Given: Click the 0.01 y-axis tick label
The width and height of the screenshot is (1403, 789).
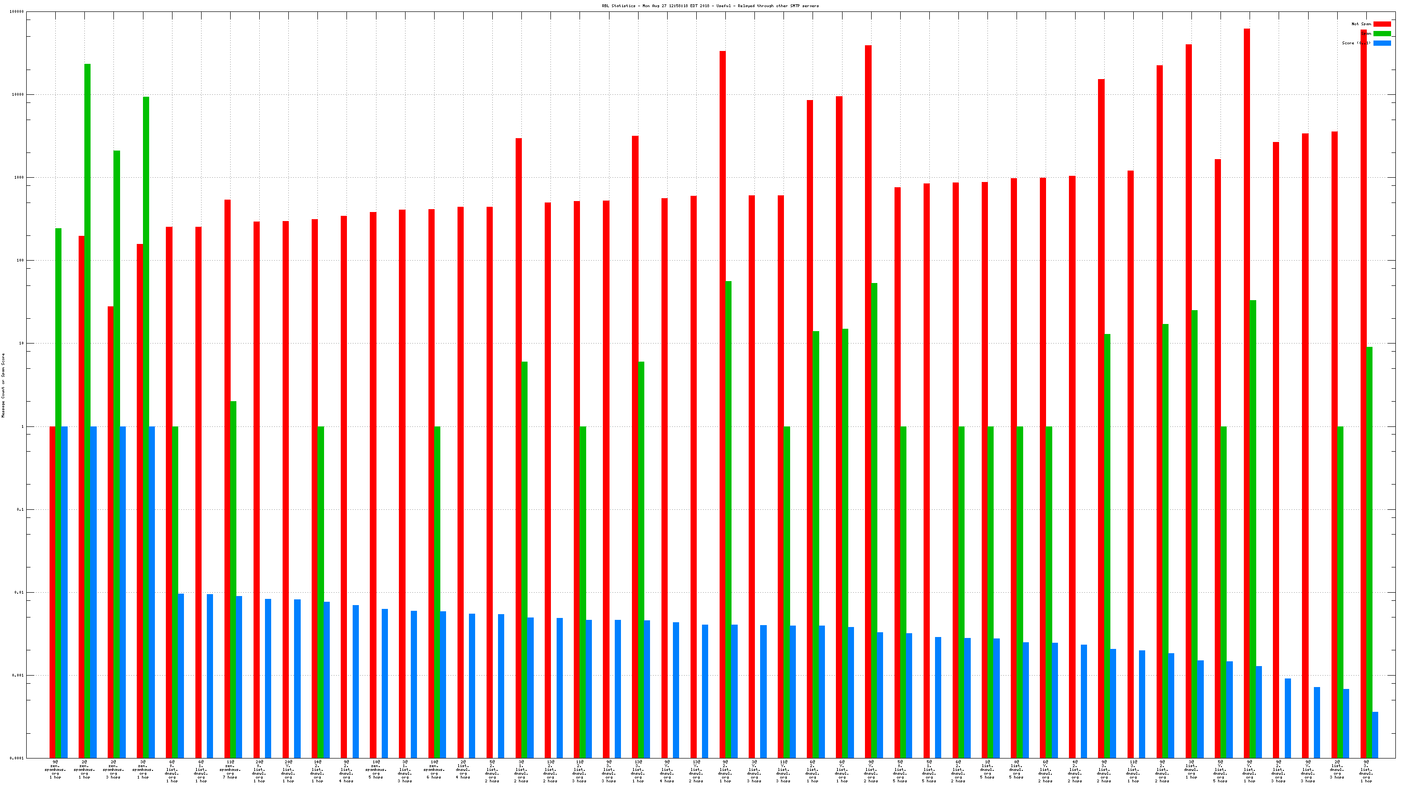Looking at the screenshot, I should click(19, 592).
